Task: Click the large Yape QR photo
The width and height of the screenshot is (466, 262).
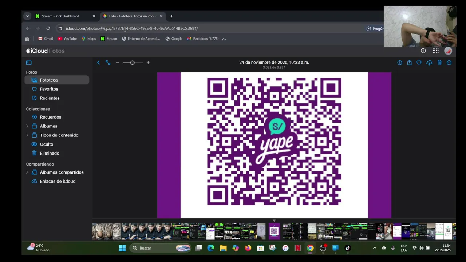Action: pyautogui.click(x=274, y=145)
